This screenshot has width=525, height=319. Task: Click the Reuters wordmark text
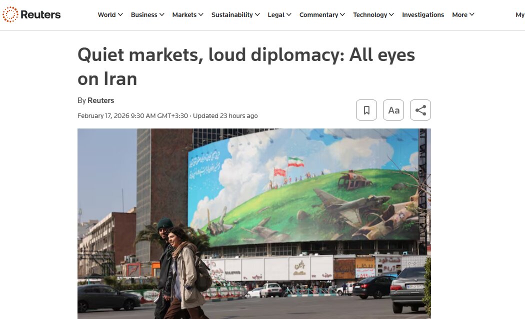click(40, 14)
